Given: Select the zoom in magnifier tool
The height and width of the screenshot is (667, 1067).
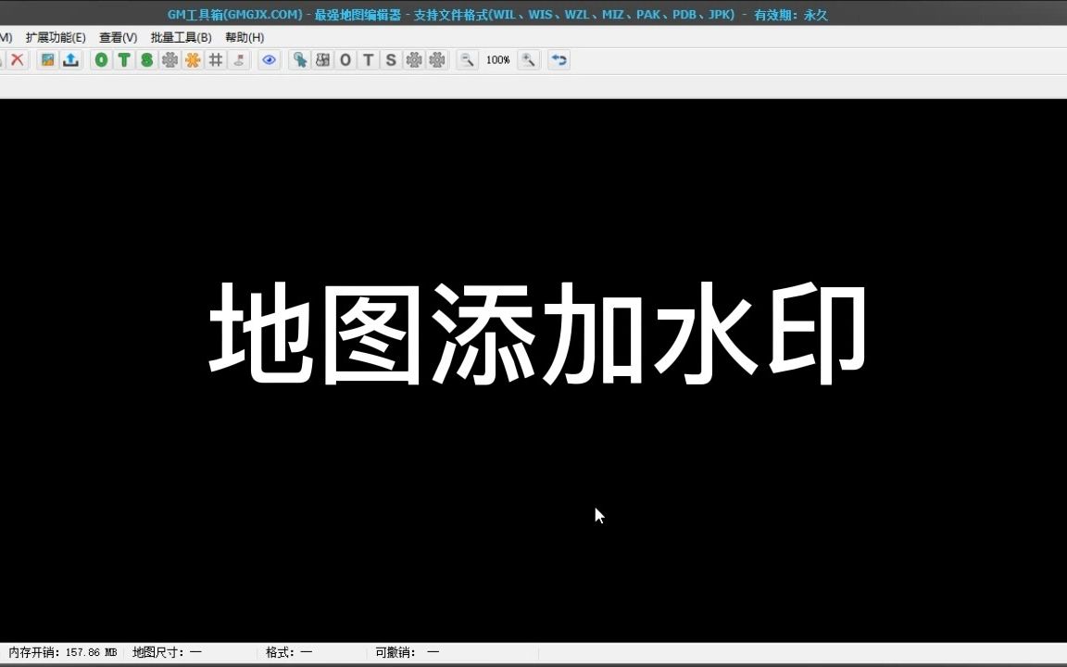Looking at the screenshot, I should click(528, 59).
